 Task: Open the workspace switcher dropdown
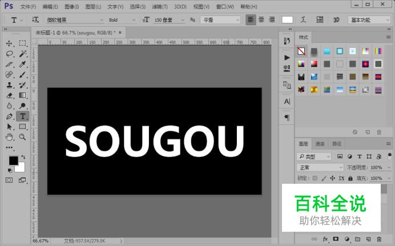coord(369,19)
